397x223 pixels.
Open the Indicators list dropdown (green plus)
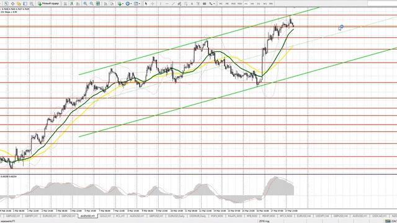tap(120, 4)
